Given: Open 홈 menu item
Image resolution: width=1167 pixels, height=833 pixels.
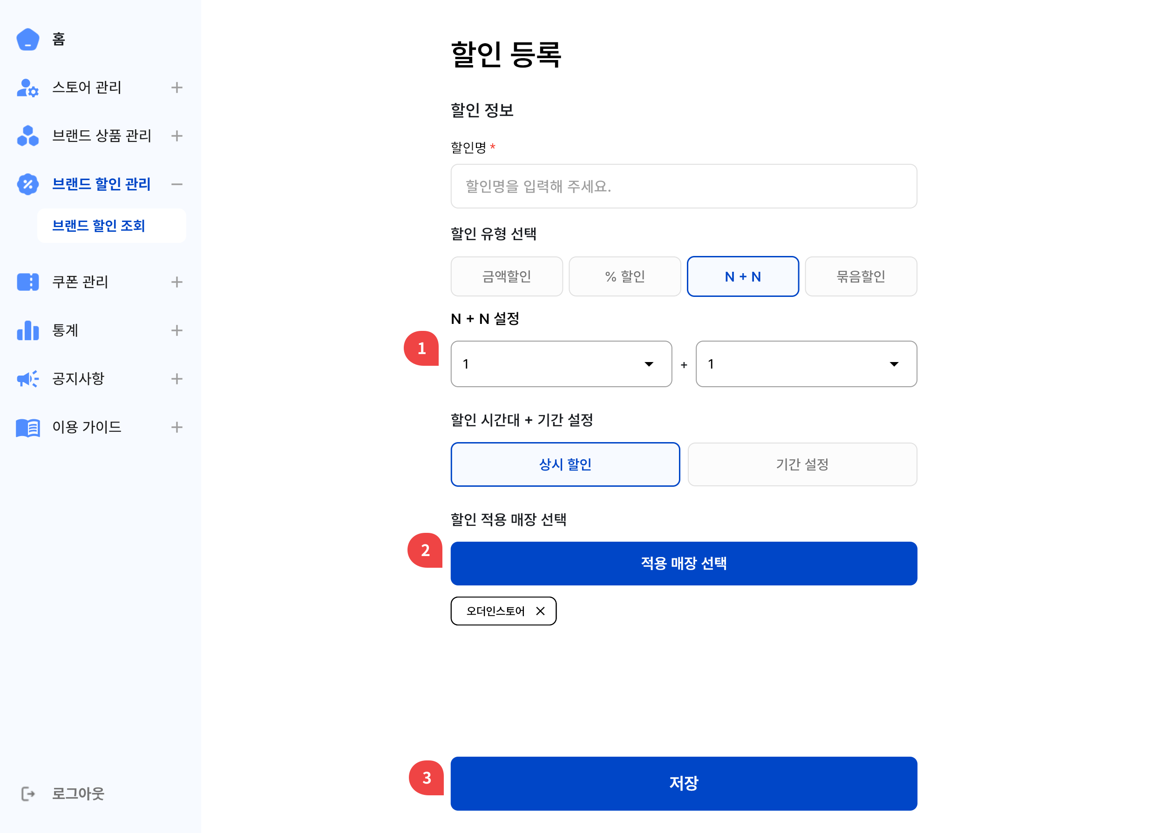Looking at the screenshot, I should tap(59, 40).
